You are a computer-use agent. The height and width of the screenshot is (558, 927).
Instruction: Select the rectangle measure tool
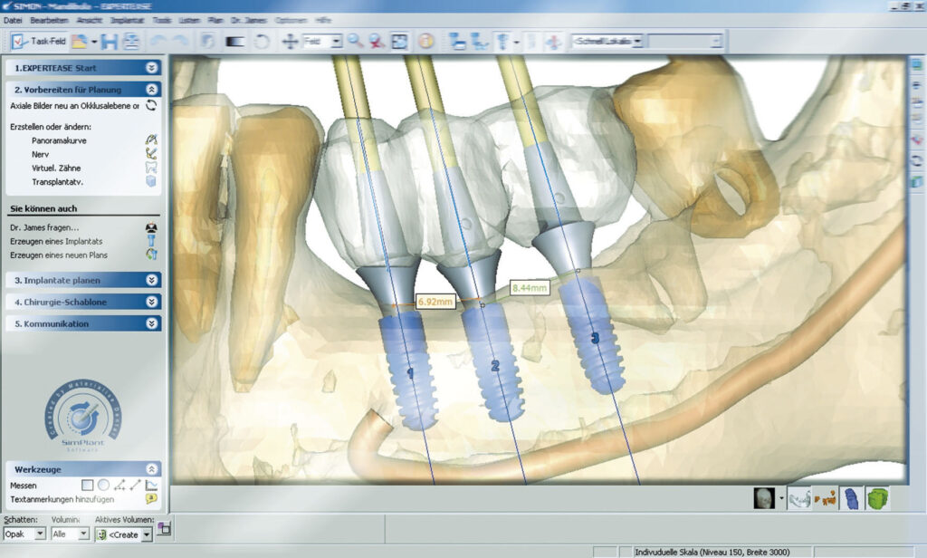coord(88,486)
